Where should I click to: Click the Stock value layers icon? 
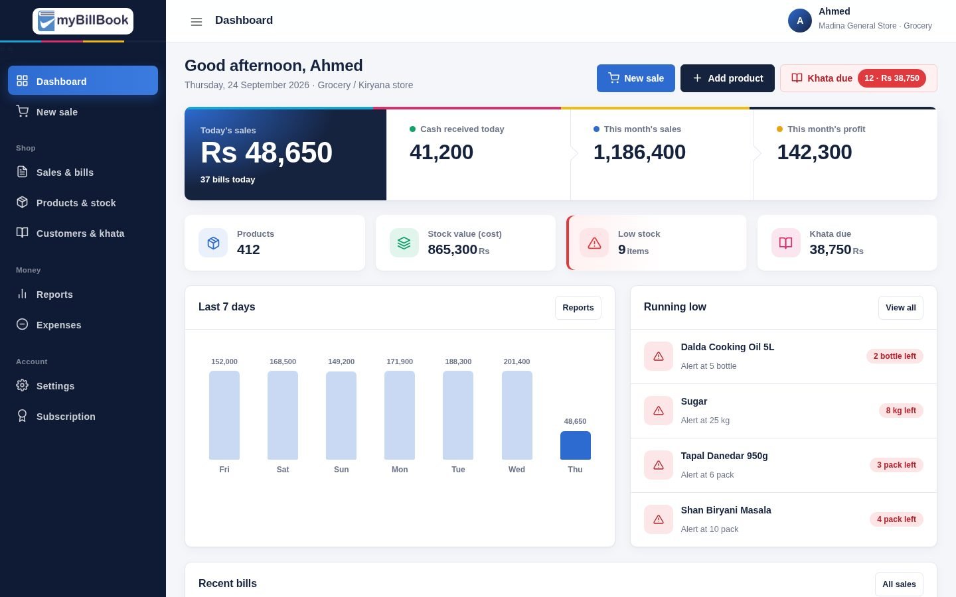404,243
